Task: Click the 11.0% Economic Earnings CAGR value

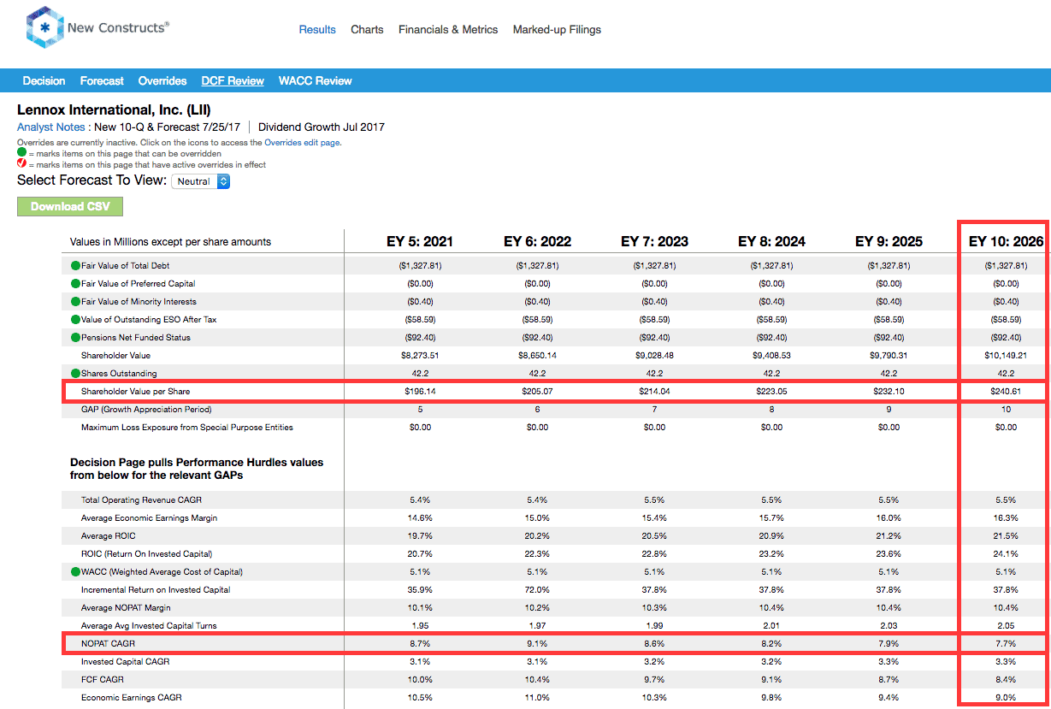Action: 537,698
